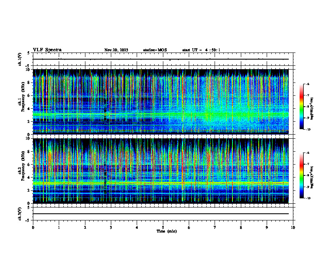Click the "10" kHz tick of ch.1 spectrogram
330x255 pixels.
tap(27, 70)
